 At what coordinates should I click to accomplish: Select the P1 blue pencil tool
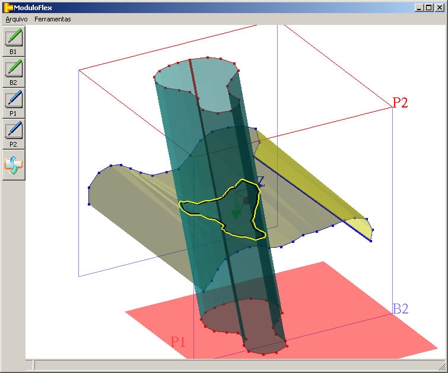[x=13, y=99]
